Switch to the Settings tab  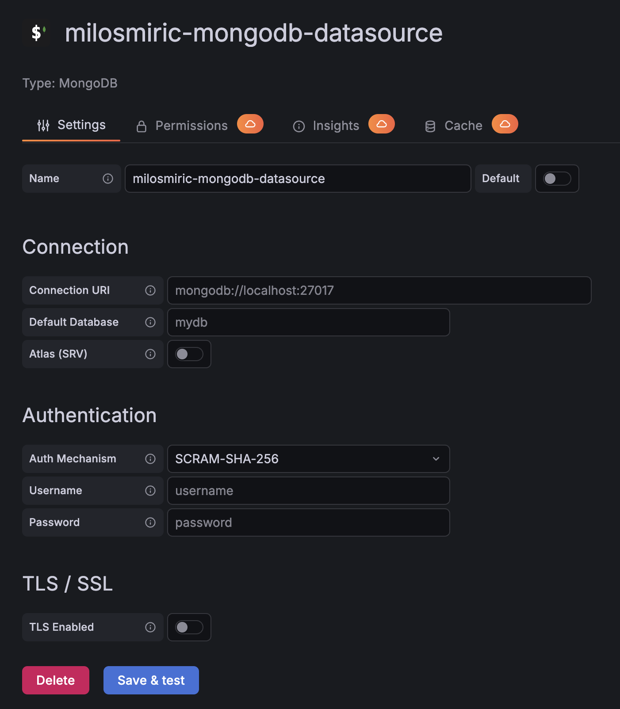point(71,126)
